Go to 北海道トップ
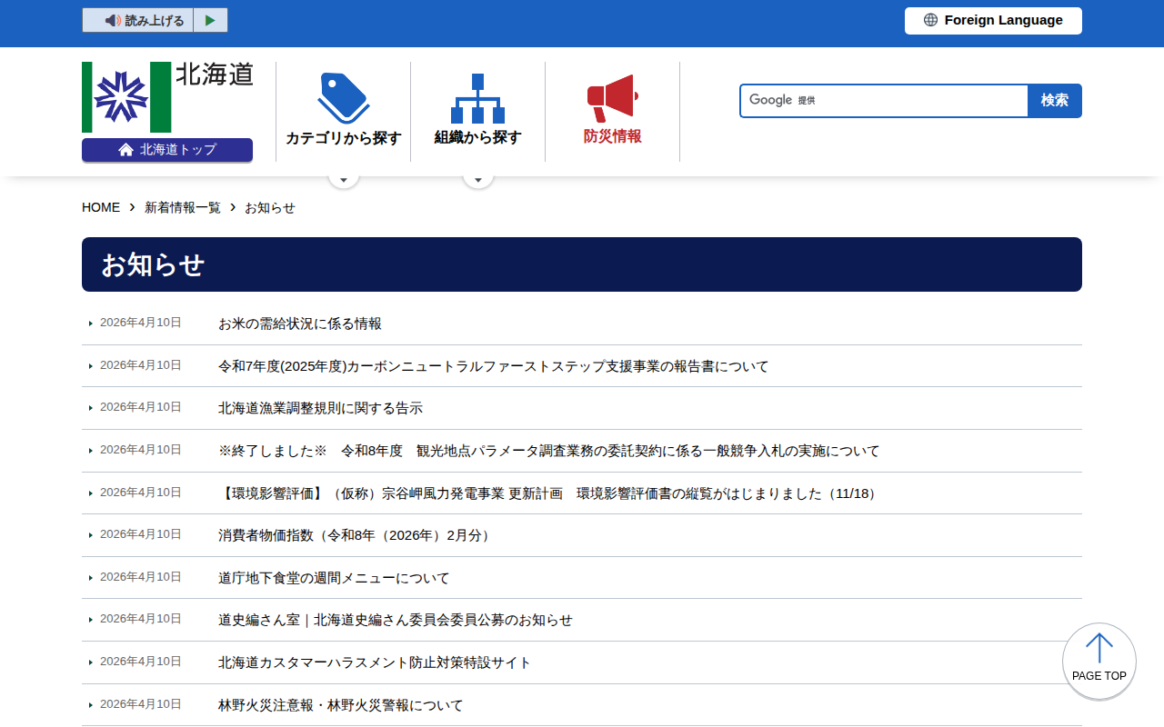The width and height of the screenshot is (1164, 727). pos(167,150)
